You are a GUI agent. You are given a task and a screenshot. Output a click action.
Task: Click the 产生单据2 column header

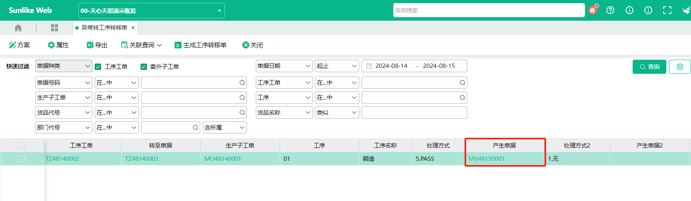tap(649, 146)
